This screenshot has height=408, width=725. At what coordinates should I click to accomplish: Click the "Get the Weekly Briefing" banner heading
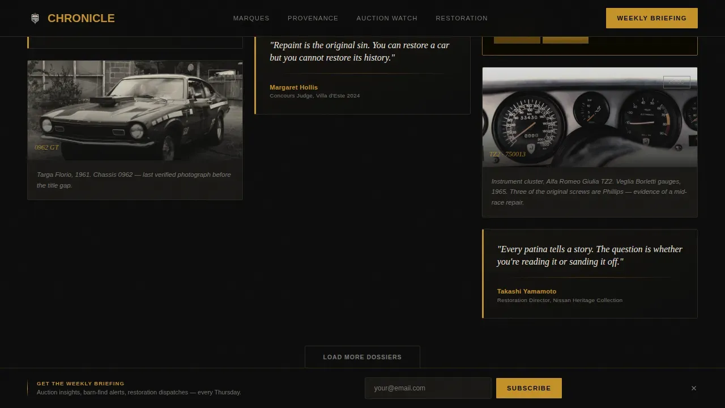(80, 384)
